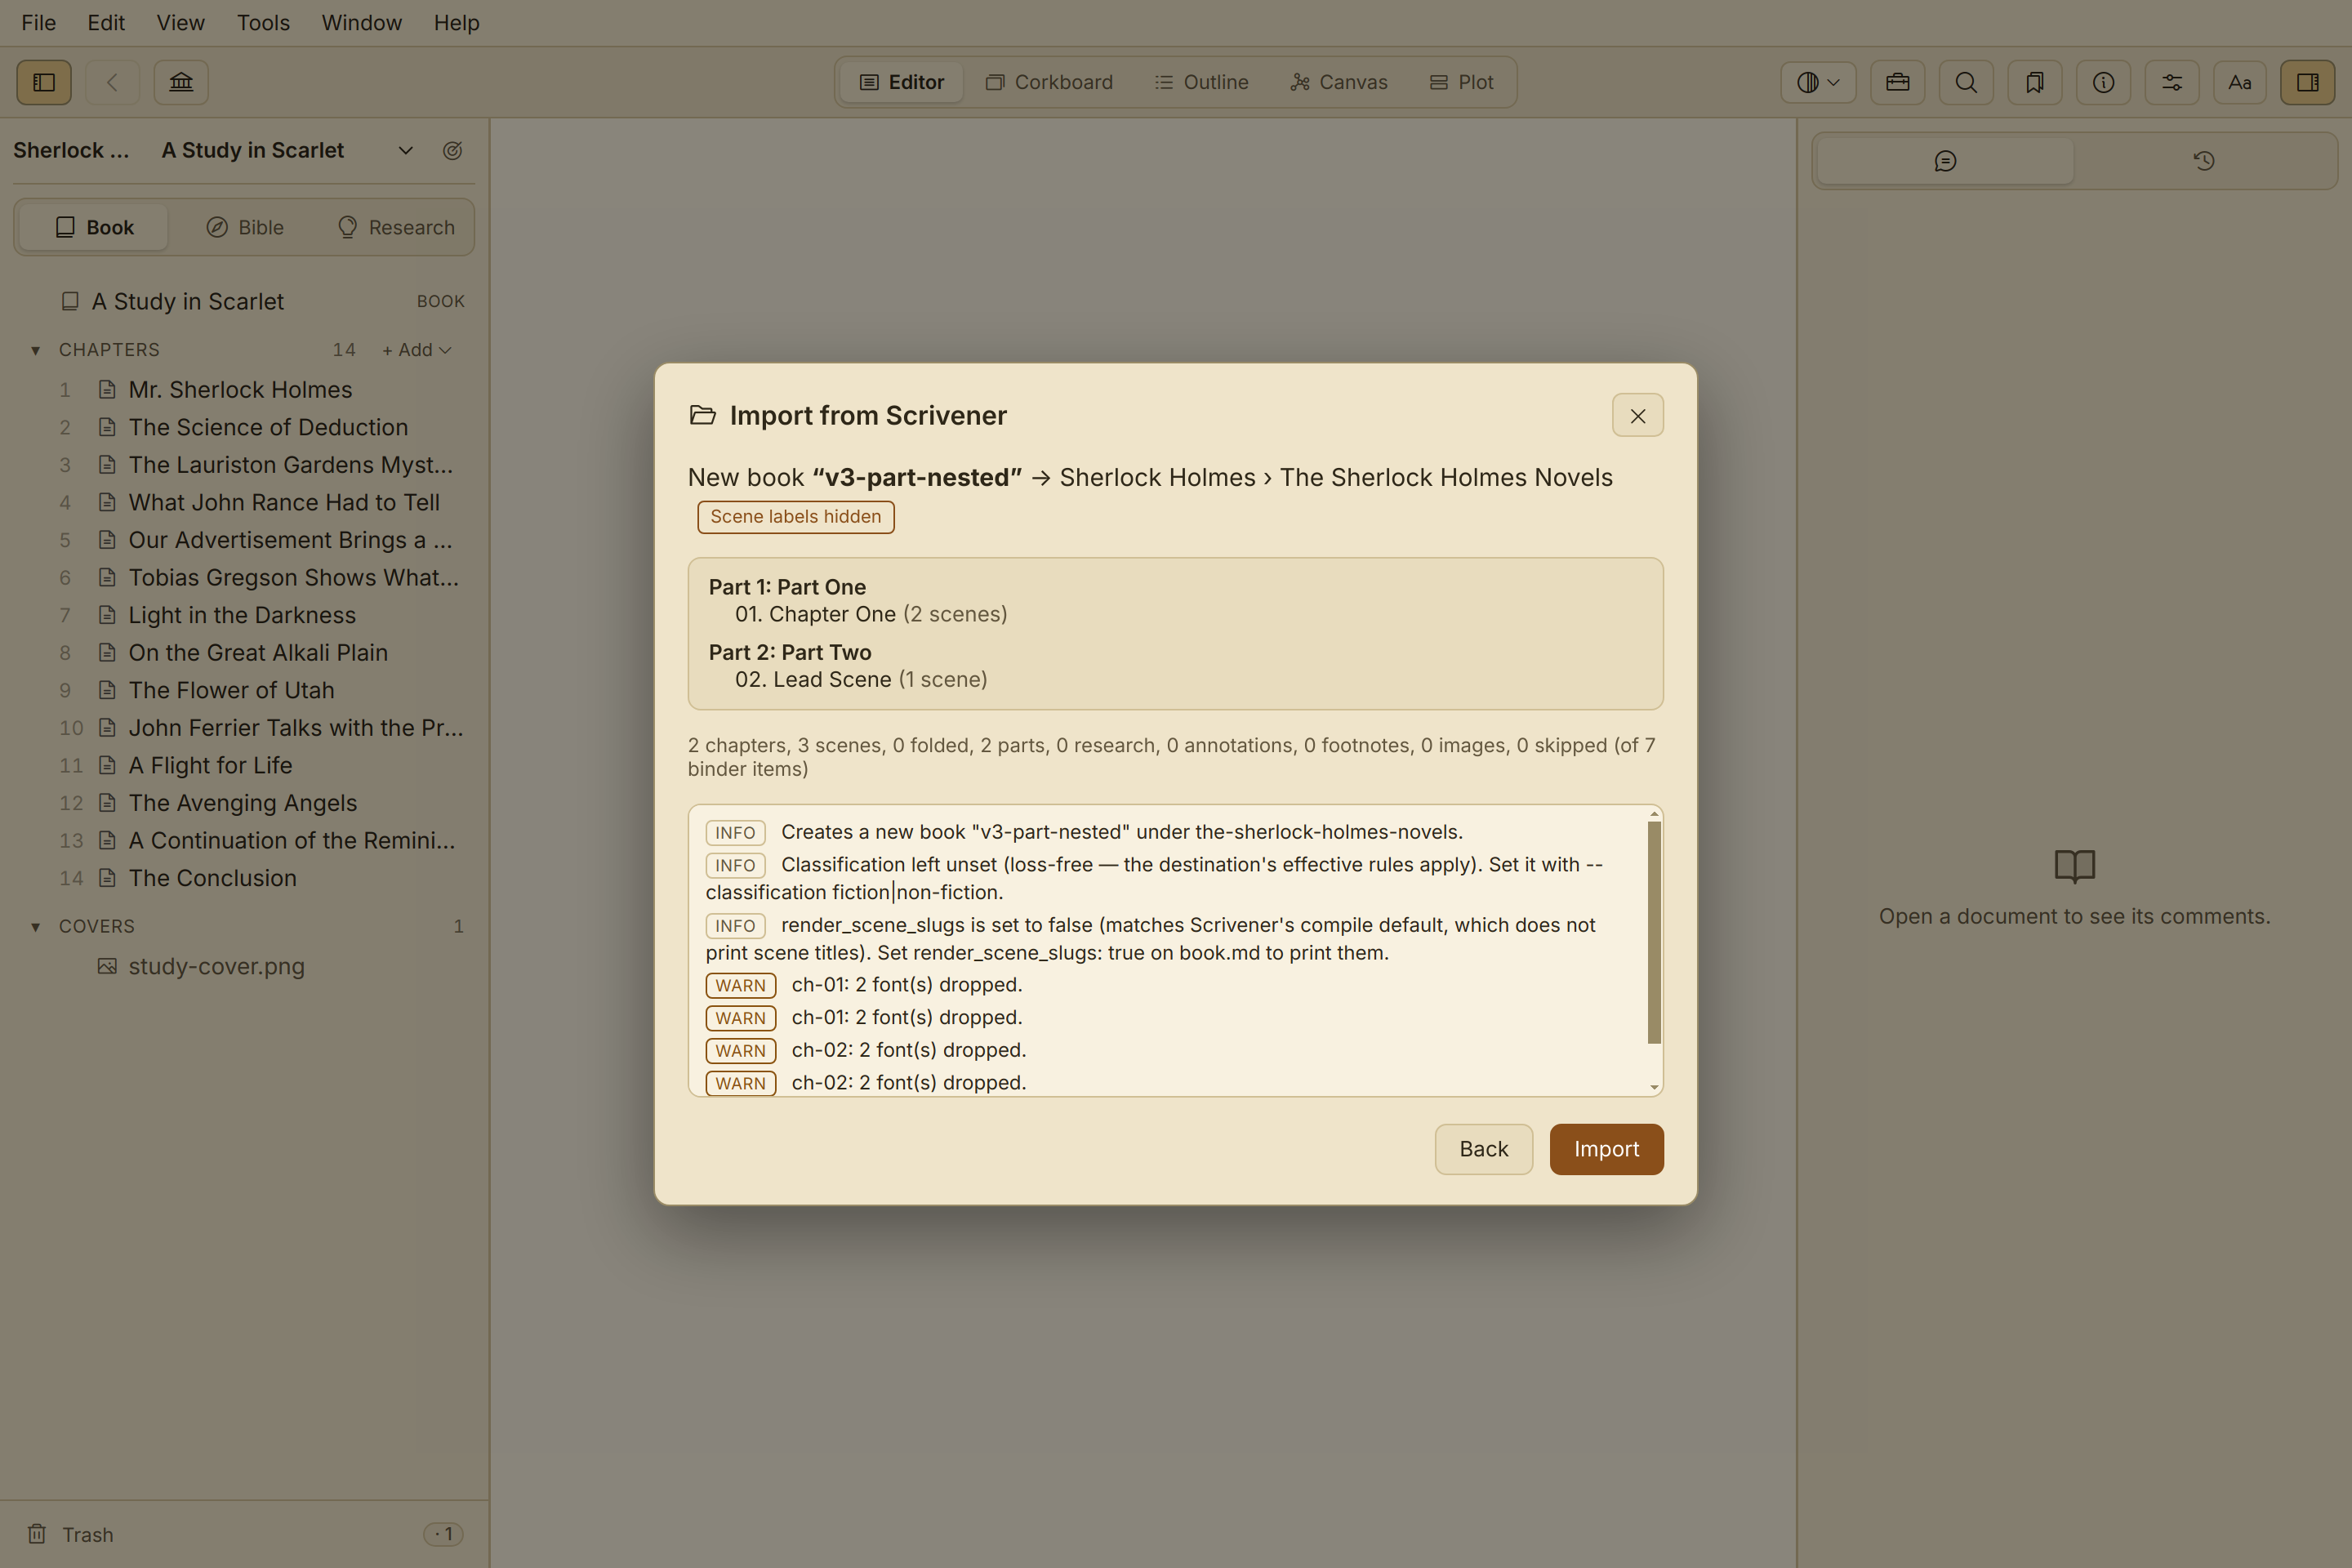This screenshot has width=2352, height=1568.
Task: Open the View menu
Action: click(180, 22)
